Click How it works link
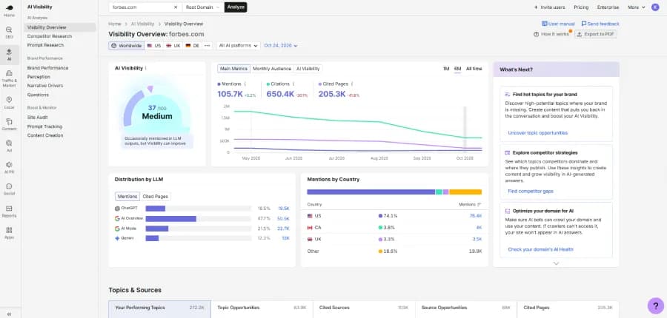The image size is (667, 318). point(551,34)
